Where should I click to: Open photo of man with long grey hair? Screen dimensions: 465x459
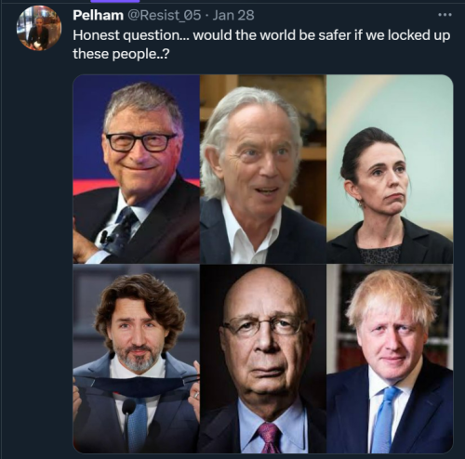[263, 169]
